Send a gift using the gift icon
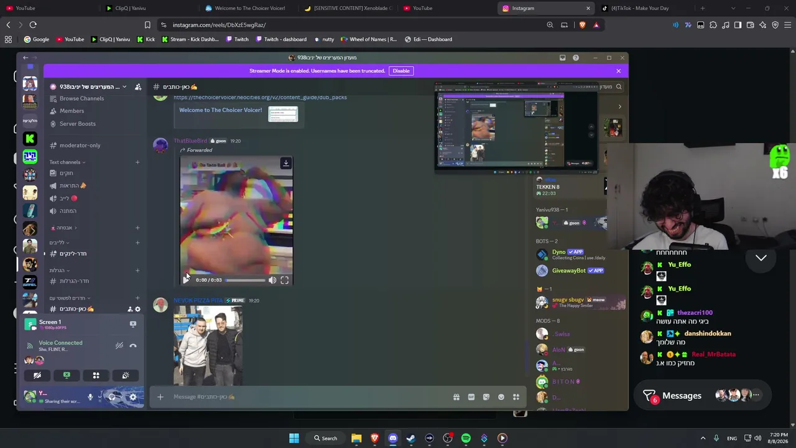 tap(456, 397)
